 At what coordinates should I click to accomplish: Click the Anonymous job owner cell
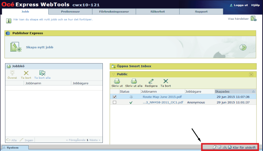(196, 102)
